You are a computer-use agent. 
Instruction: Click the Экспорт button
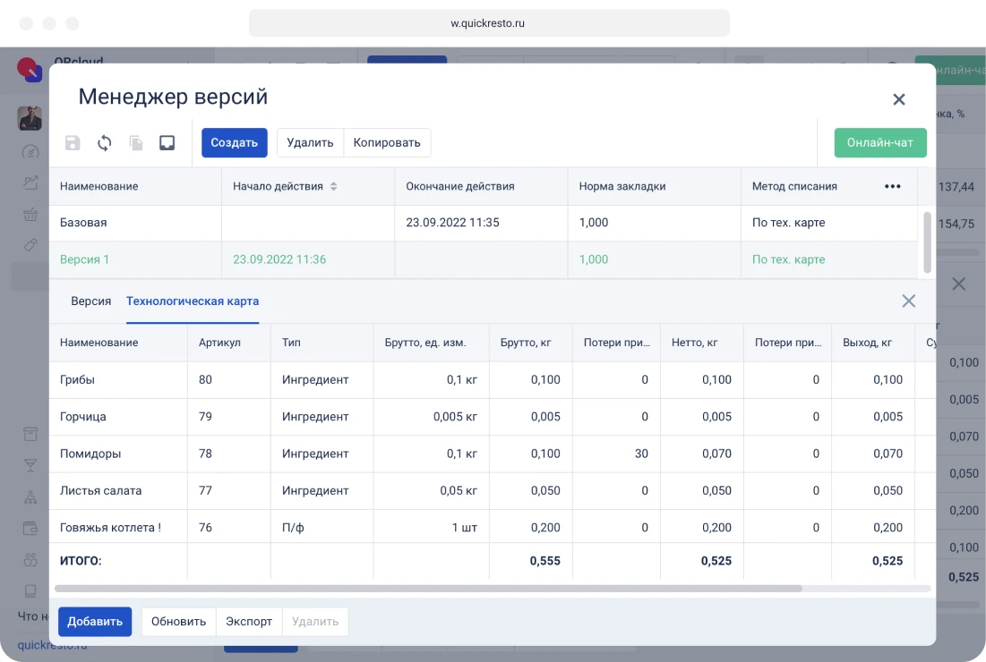[x=249, y=622]
